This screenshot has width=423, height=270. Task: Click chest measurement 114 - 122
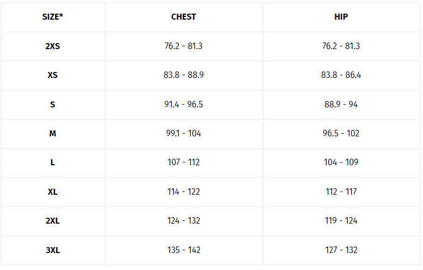[x=184, y=192]
